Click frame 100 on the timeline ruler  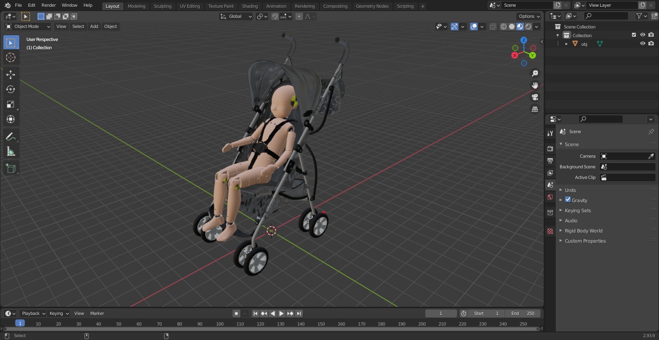pyautogui.click(x=220, y=324)
